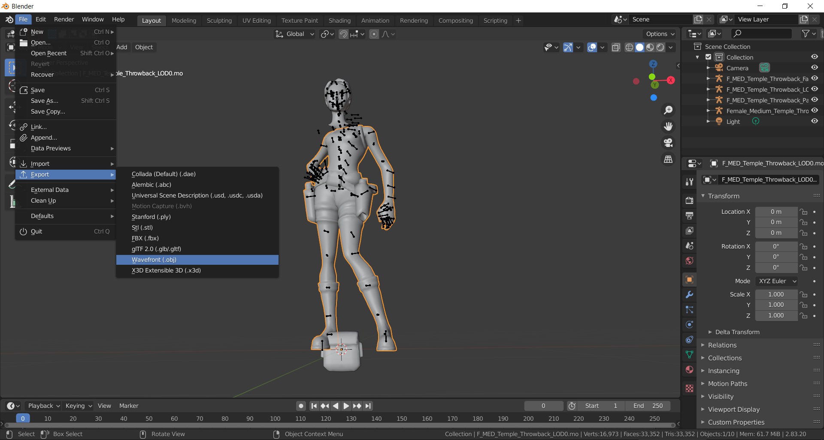
Task: Choose FBX (.fbx) export option
Action: pyautogui.click(x=197, y=238)
